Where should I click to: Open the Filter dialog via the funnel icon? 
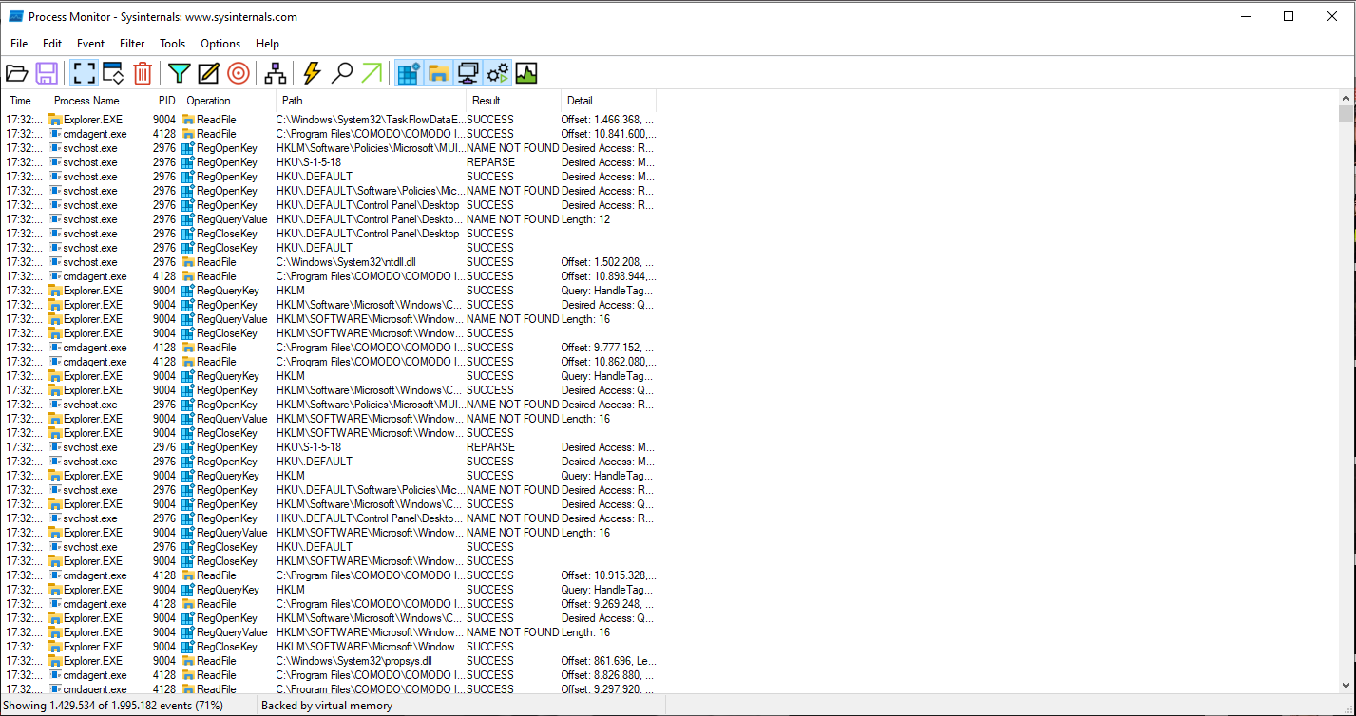[180, 73]
